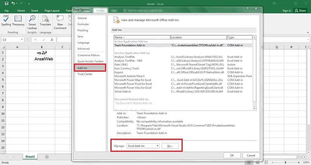Viewport: 311px width, 165px height.
Task: Run the Spelling check
Action: click(x=6, y=21)
